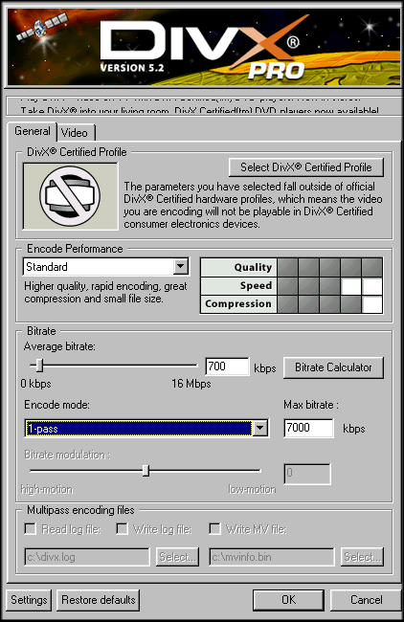Open the Bitrate Calculator
404x622 pixels.
pos(333,367)
